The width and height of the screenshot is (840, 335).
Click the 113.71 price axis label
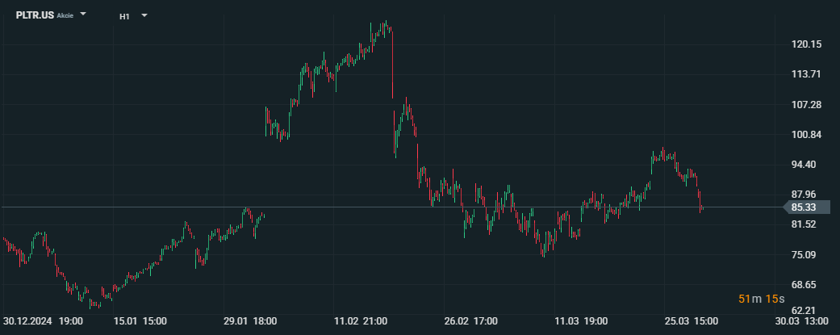pyautogui.click(x=806, y=74)
